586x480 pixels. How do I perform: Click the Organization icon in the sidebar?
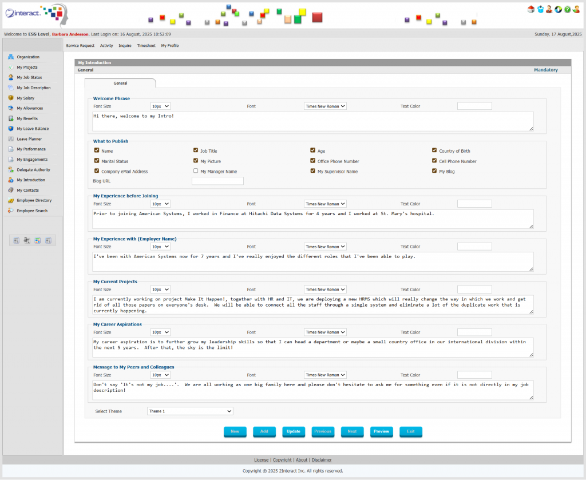(x=11, y=57)
